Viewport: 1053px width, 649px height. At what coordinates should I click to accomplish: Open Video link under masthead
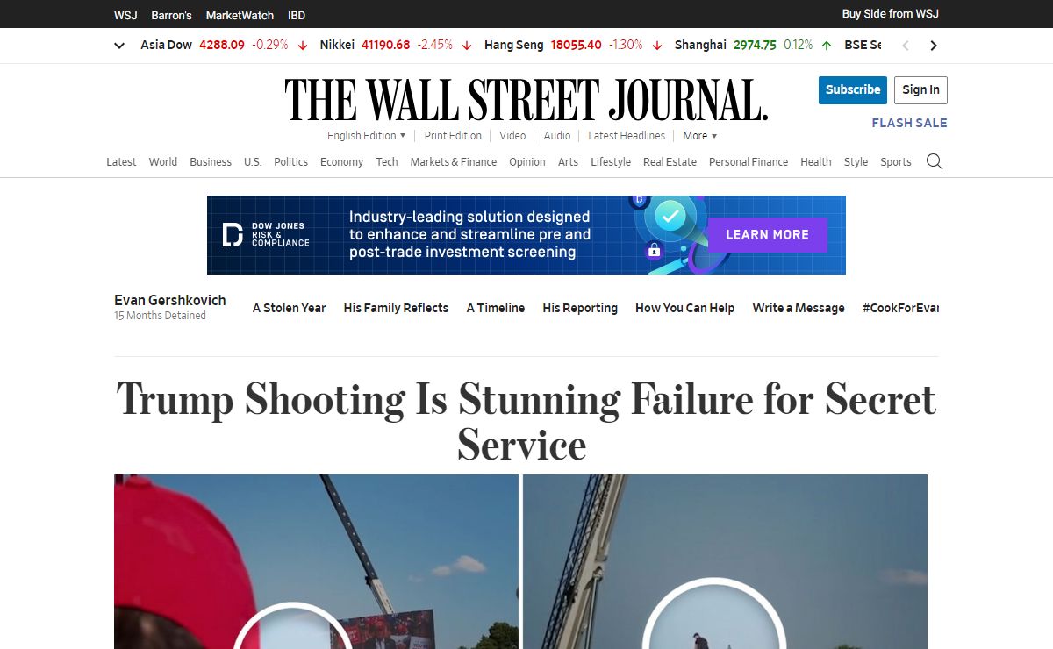512,136
